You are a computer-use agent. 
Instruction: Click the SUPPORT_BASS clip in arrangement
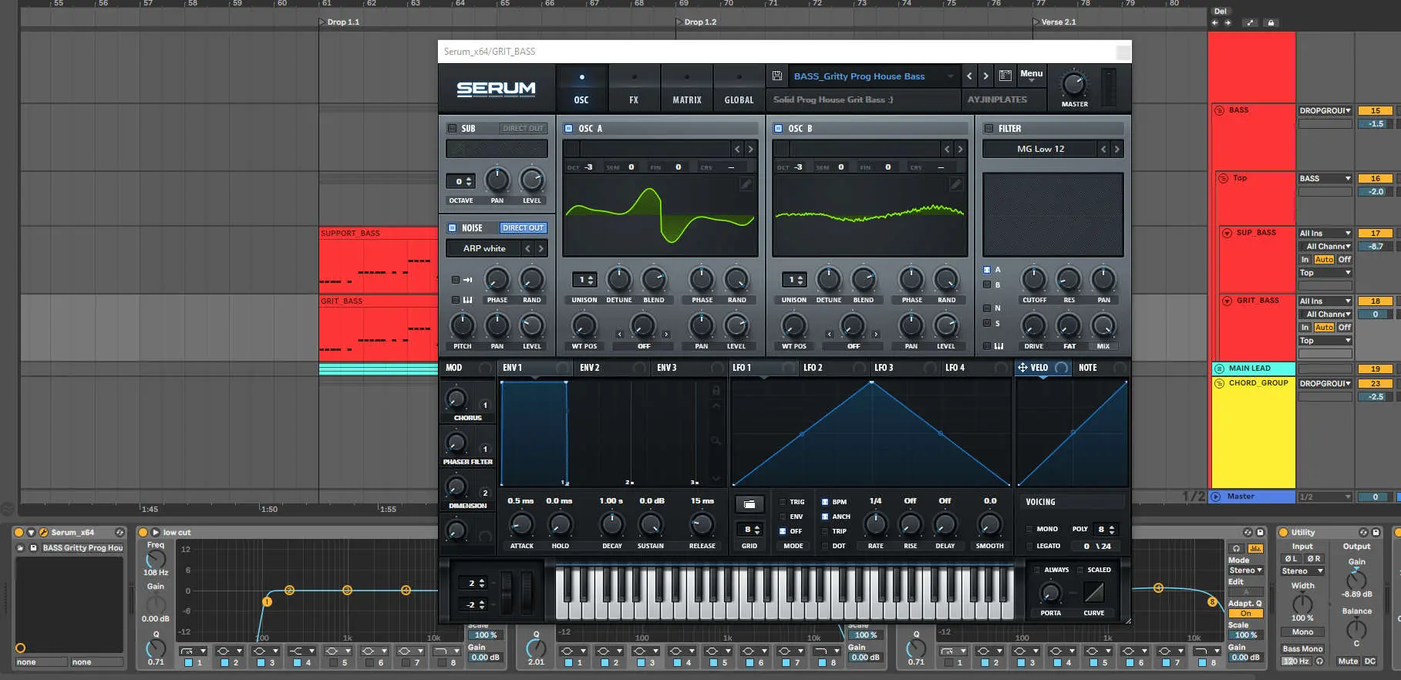point(378,260)
